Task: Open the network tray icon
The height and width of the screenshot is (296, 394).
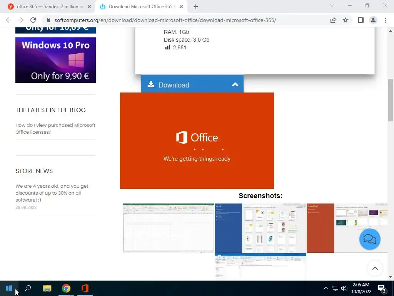Action: point(335,288)
